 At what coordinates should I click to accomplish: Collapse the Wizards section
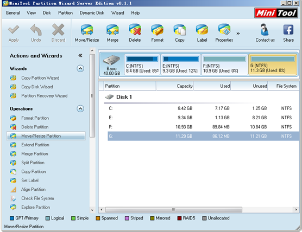(80, 68)
